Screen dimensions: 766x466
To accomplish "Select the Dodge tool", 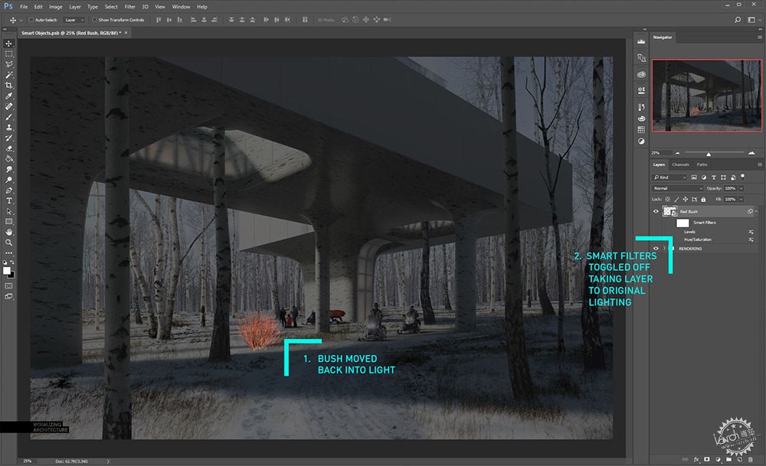I will [8, 180].
